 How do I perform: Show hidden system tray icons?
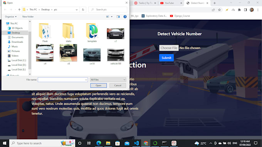(211, 143)
